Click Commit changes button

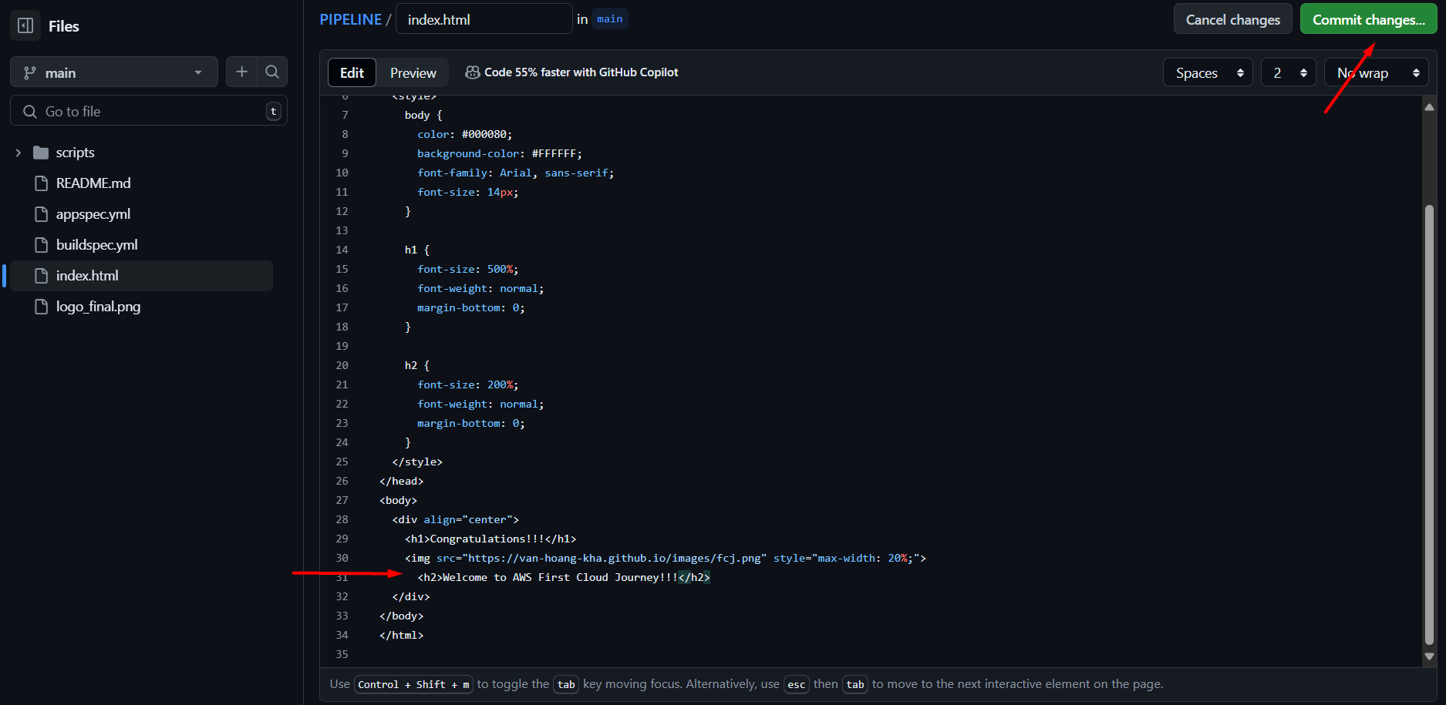coord(1368,19)
